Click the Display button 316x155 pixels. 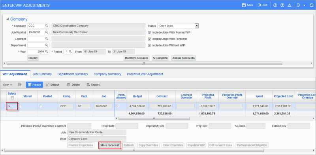(x=33, y=58)
